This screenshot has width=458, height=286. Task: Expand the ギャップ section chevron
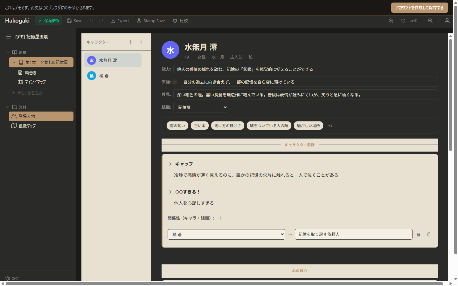tap(170, 164)
